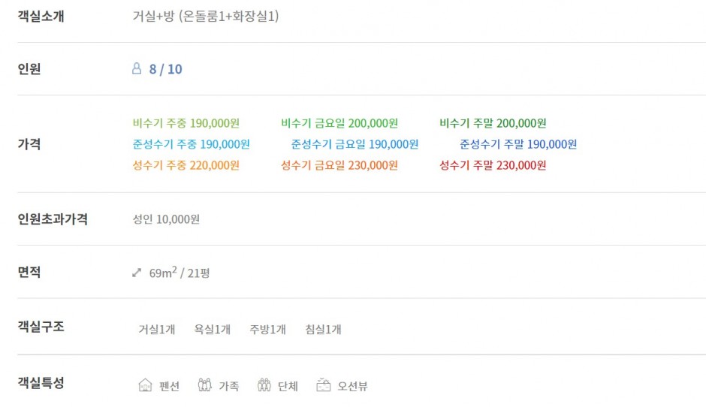This screenshot has width=706, height=407.
Task: Click the 가족 family icon
Action: point(204,385)
